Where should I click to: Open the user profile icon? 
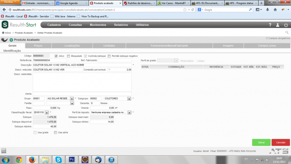click(278, 25)
